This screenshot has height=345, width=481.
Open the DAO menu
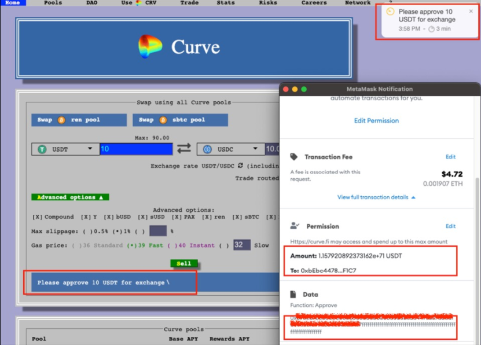click(x=91, y=2)
